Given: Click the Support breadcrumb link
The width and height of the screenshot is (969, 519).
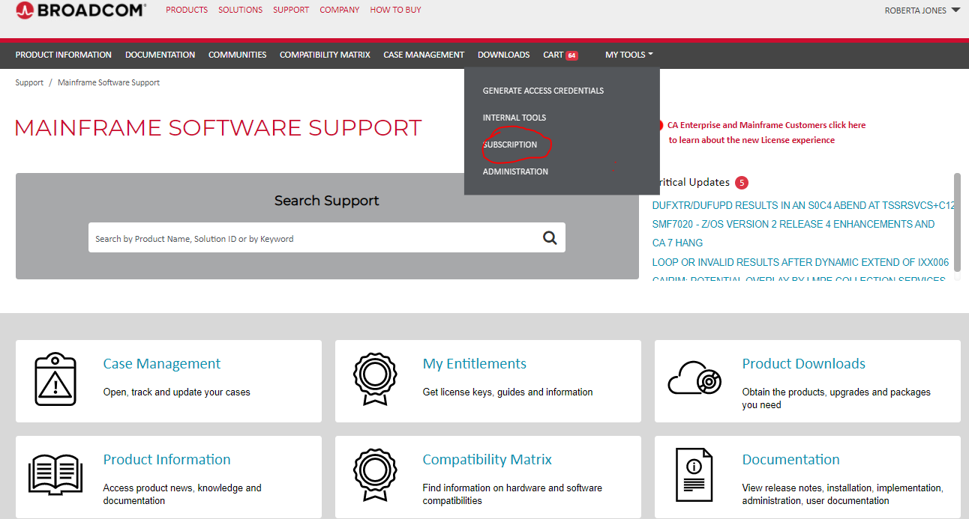Looking at the screenshot, I should pyautogui.click(x=29, y=82).
